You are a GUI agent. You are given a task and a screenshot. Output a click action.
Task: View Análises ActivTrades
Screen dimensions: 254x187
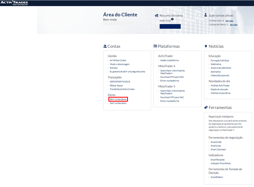[x=220, y=86]
